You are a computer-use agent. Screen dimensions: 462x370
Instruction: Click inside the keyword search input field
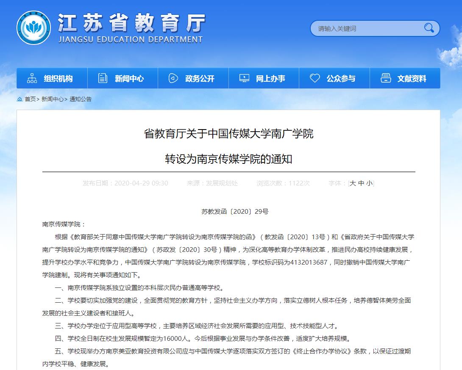tap(365, 28)
